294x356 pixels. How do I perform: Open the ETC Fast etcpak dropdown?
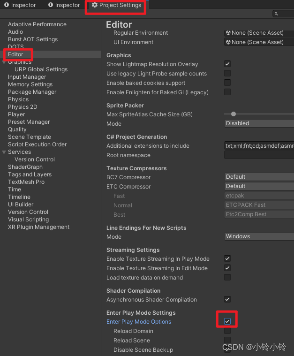click(259, 196)
